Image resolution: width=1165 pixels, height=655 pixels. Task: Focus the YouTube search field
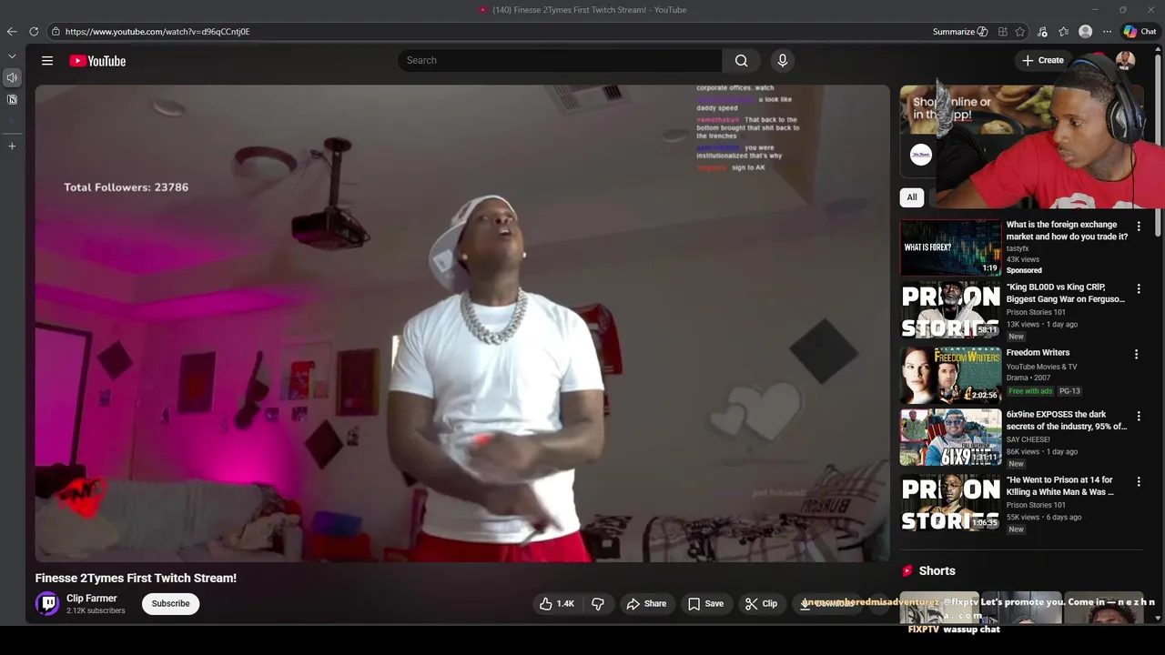coord(560,61)
